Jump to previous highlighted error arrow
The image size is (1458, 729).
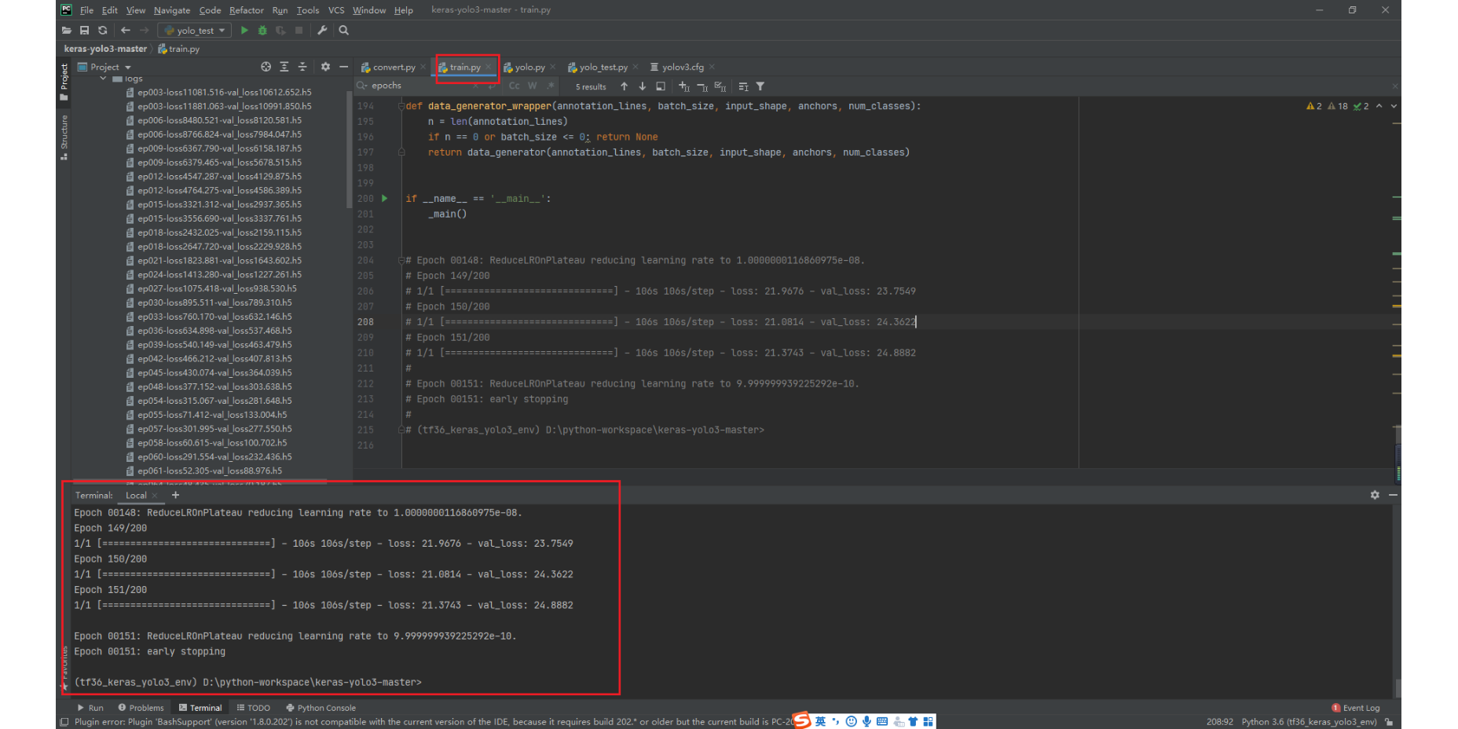(1379, 106)
